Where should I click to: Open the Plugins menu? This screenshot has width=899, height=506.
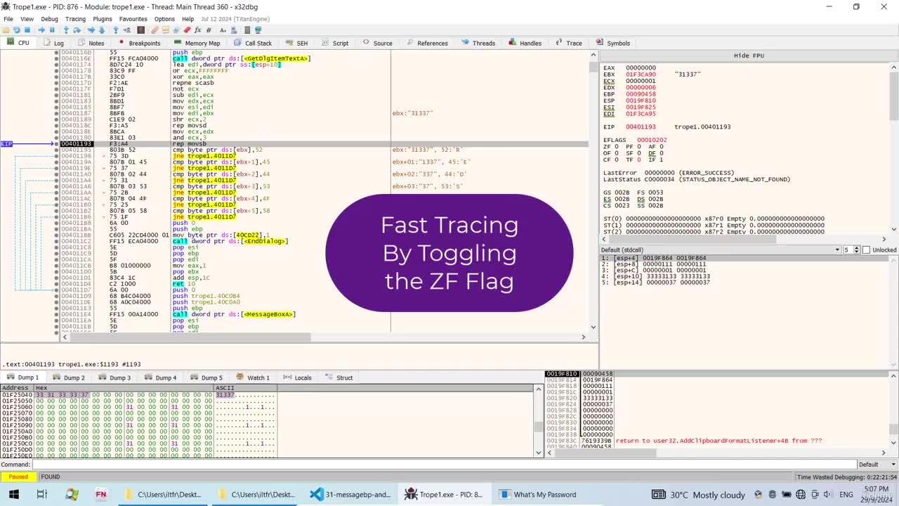tap(103, 19)
